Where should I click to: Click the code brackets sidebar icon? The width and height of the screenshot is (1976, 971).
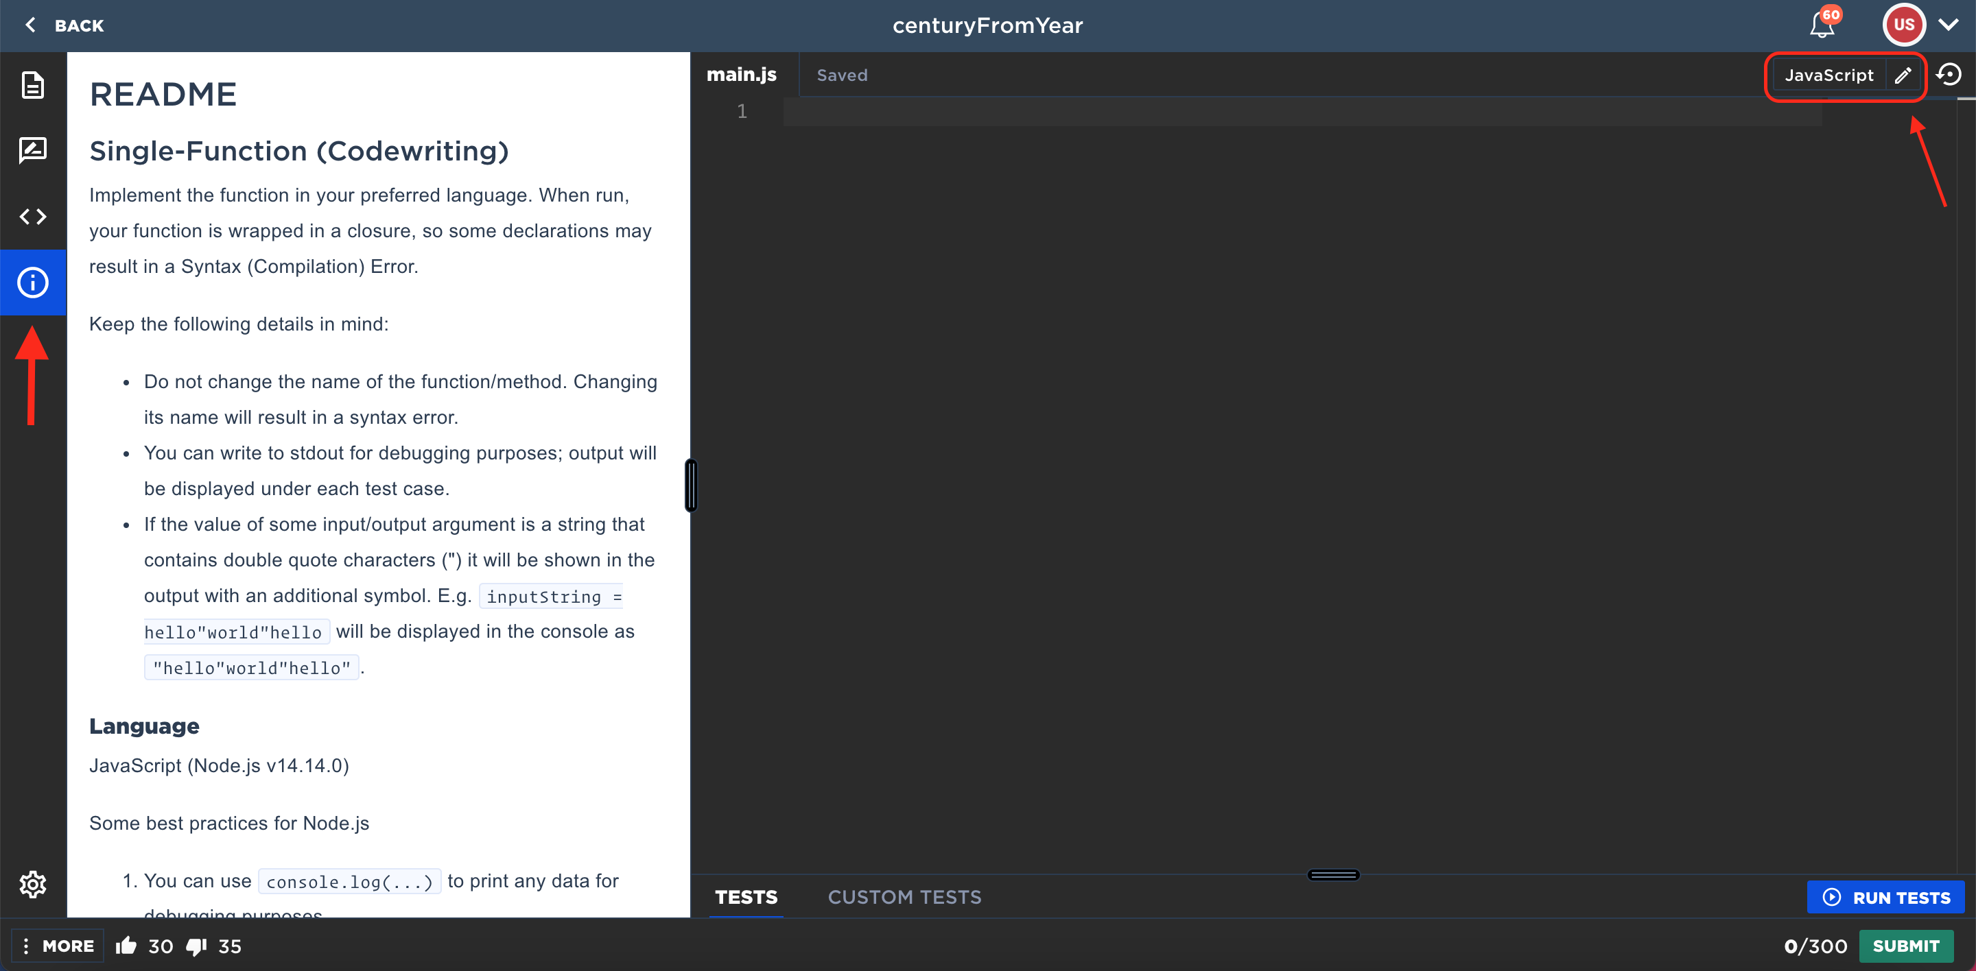tap(32, 217)
